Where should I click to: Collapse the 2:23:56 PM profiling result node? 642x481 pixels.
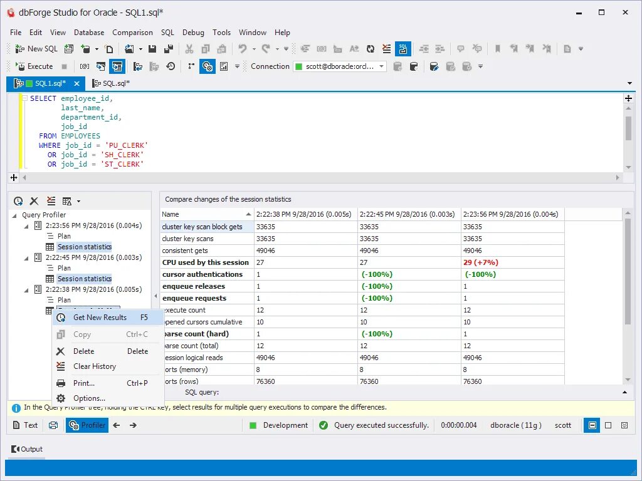tap(26, 225)
